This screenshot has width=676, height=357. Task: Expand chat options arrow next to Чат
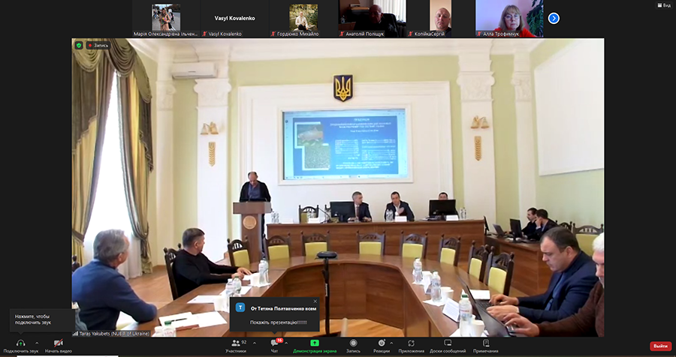(286, 343)
